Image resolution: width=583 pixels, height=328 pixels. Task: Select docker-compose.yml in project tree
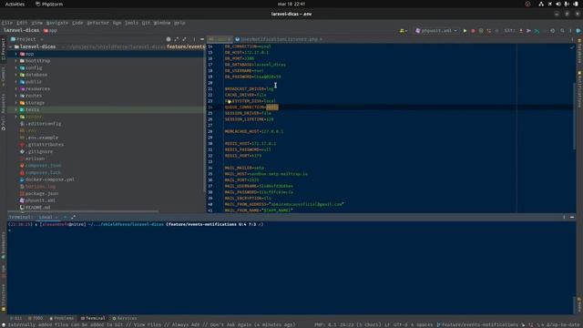point(50,179)
